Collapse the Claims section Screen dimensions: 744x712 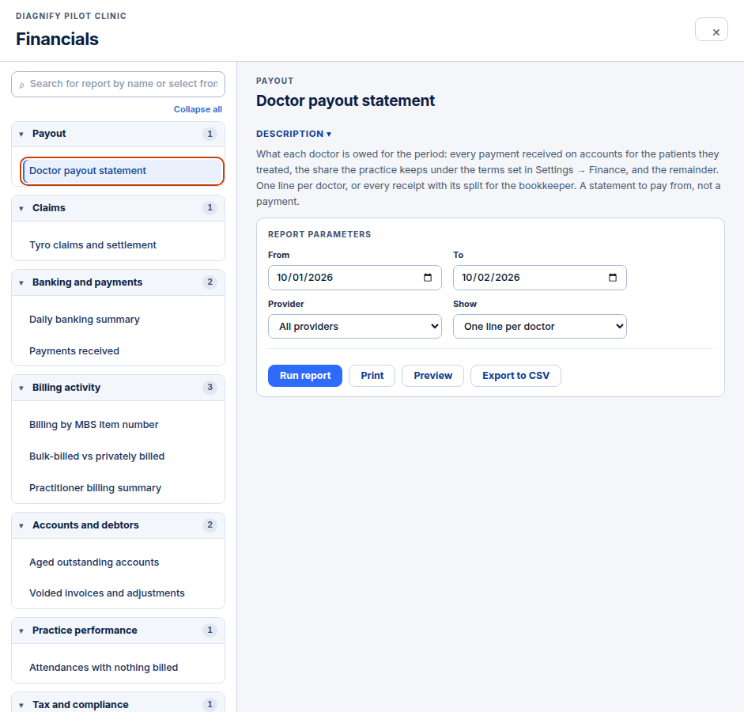(118, 208)
